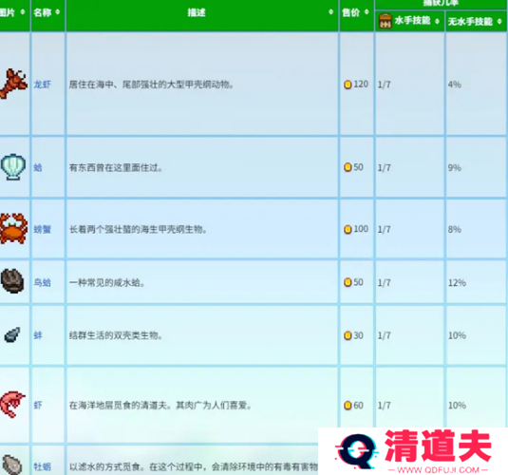508x475 pixels.
Task: Sort table by 售价 column arrows
Action: click(367, 12)
